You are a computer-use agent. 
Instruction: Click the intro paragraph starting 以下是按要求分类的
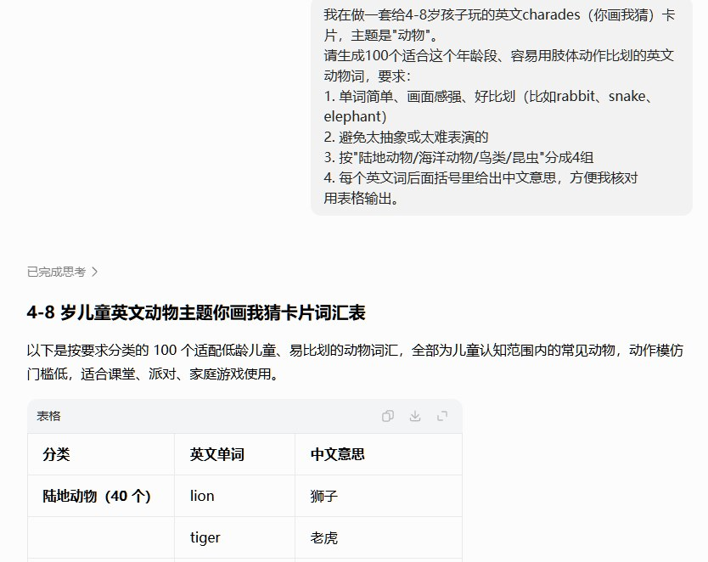[355, 362]
